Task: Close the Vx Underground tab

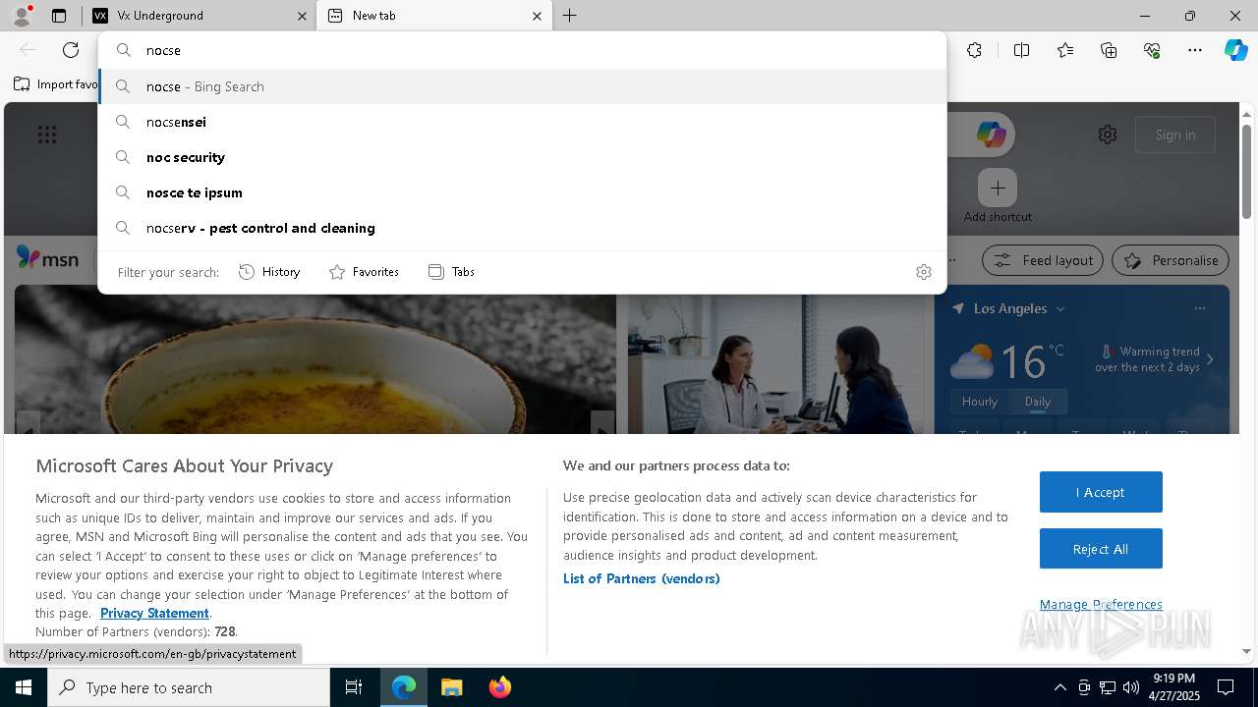Action: pyautogui.click(x=302, y=16)
